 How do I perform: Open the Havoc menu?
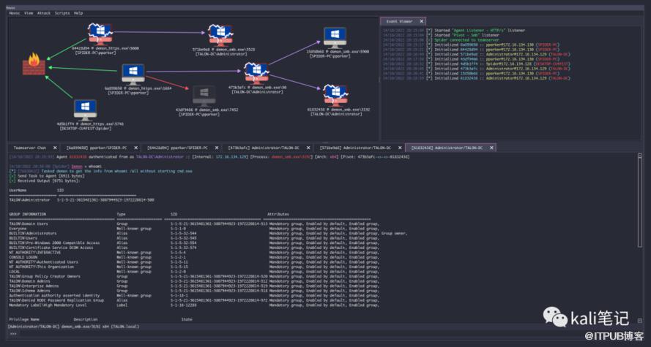13,13
